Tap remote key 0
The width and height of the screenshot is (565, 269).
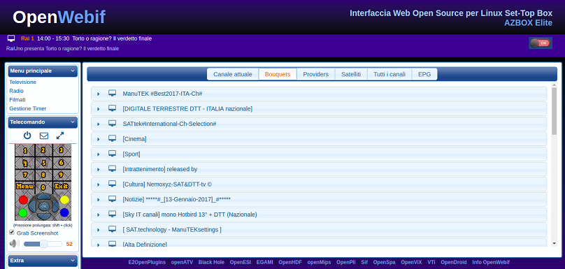pos(43,187)
